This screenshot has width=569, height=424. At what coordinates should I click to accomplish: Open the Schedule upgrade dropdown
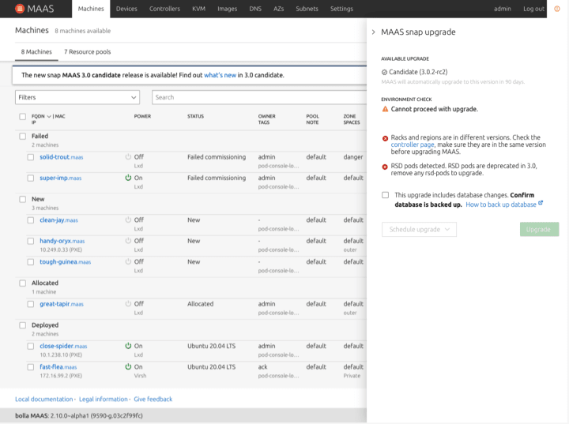[x=419, y=229]
